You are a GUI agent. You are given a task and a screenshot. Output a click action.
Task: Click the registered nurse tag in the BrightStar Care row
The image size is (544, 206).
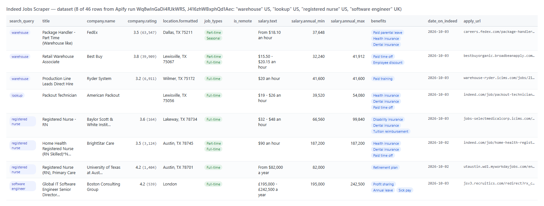(x=22, y=146)
